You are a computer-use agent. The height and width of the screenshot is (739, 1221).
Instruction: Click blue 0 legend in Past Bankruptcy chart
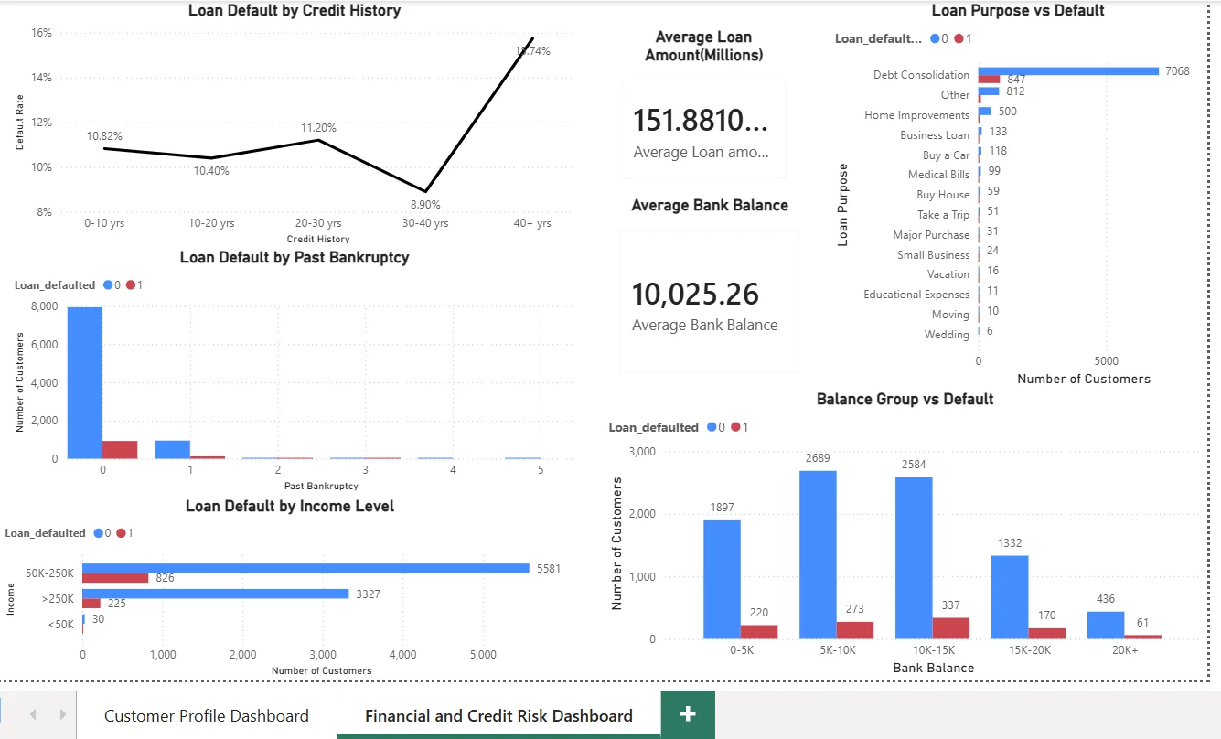tap(113, 285)
